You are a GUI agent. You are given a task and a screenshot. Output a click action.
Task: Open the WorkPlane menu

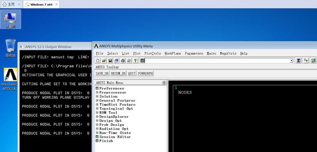[x=173, y=54]
